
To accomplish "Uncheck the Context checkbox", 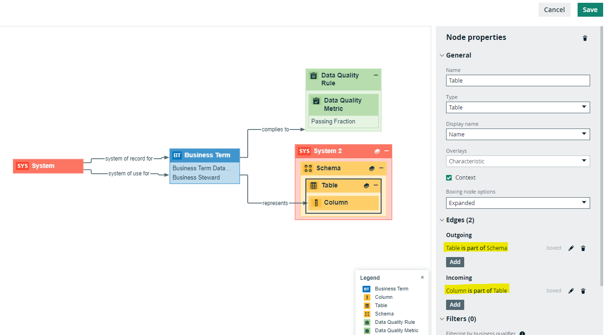I will tap(449, 178).
